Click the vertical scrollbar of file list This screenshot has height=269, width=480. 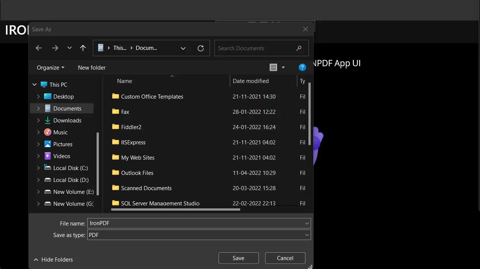[310, 114]
